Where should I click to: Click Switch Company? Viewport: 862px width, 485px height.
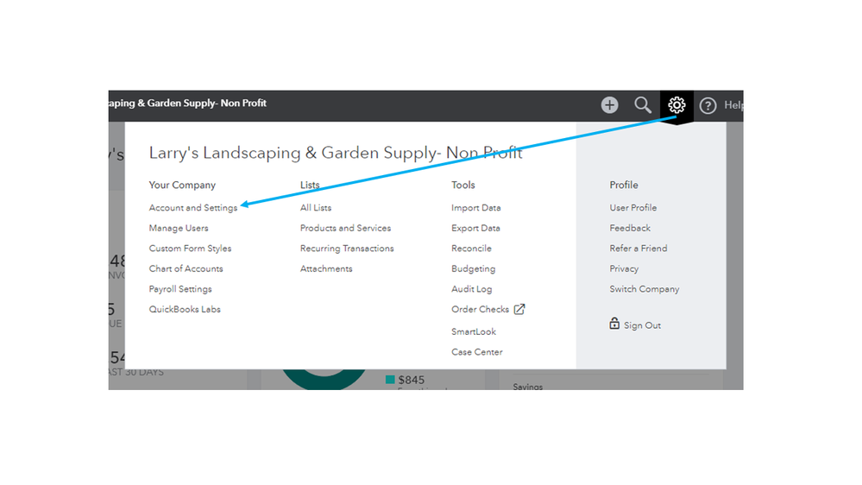[x=645, y=289]
